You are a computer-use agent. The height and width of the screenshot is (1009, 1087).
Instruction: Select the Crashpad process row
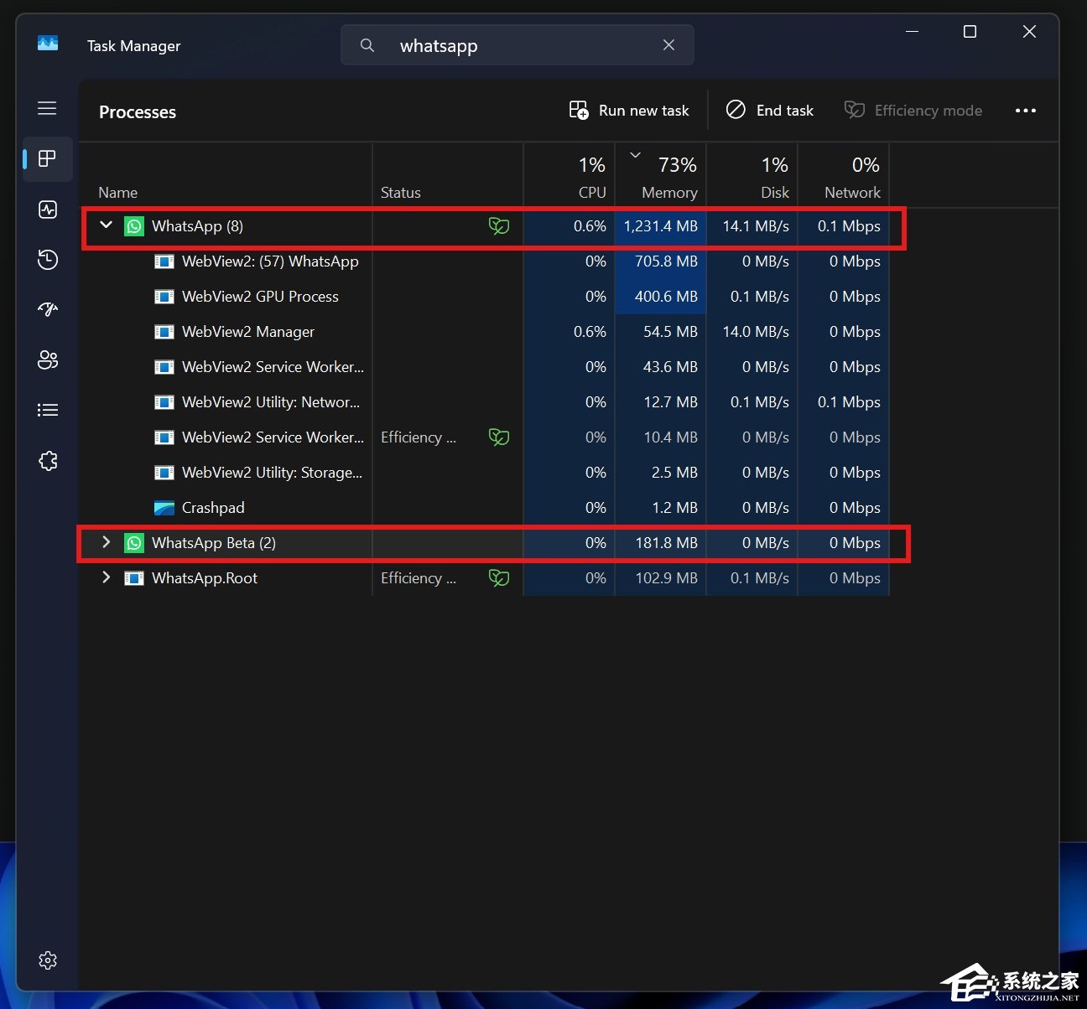pos(485,508)
